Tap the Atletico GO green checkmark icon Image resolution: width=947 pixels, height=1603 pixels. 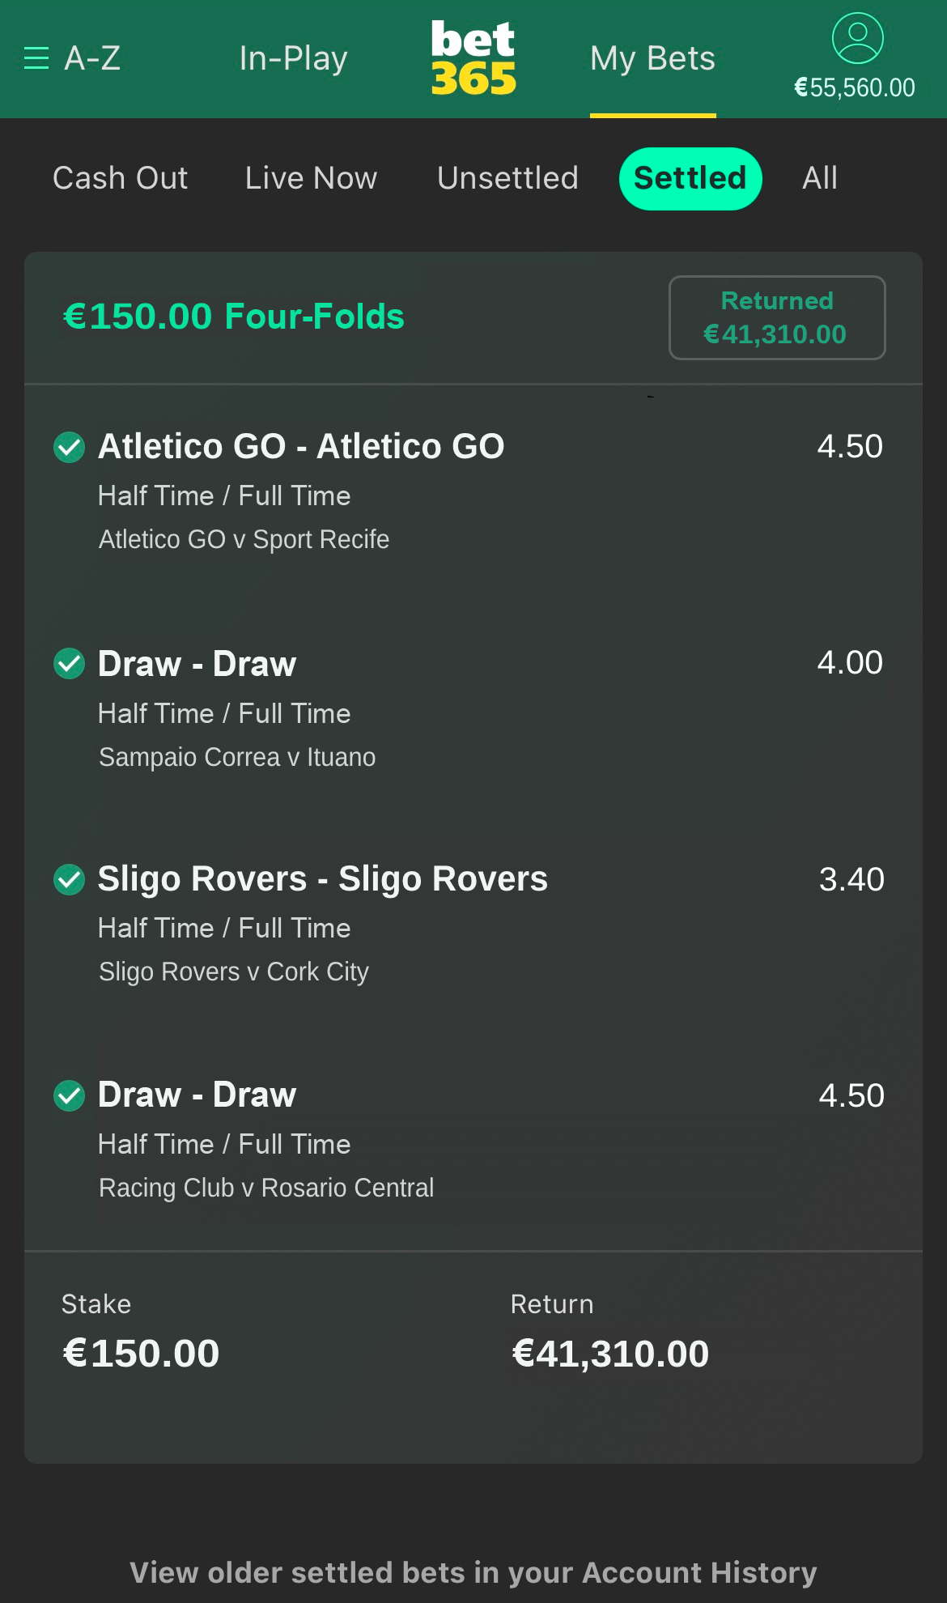[69, 447]
